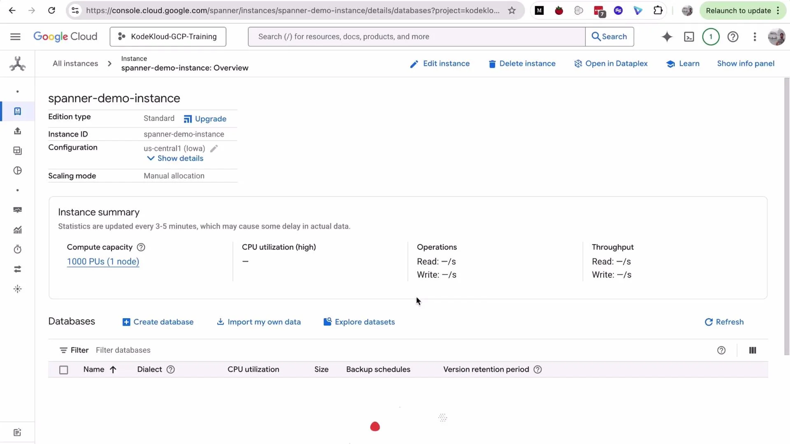The image size is (790, 444).
Task: Click the user account avatar in the Cloud header
Action: [776, 37]
